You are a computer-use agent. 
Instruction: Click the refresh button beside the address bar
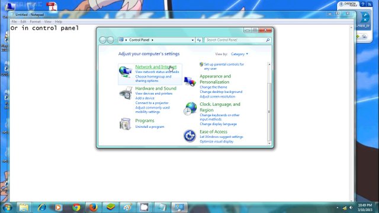pyautogui.click(x=199, y=40)
